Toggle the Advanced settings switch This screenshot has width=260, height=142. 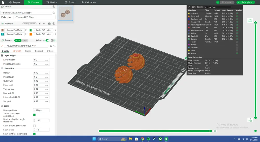(x=47, y=40)
